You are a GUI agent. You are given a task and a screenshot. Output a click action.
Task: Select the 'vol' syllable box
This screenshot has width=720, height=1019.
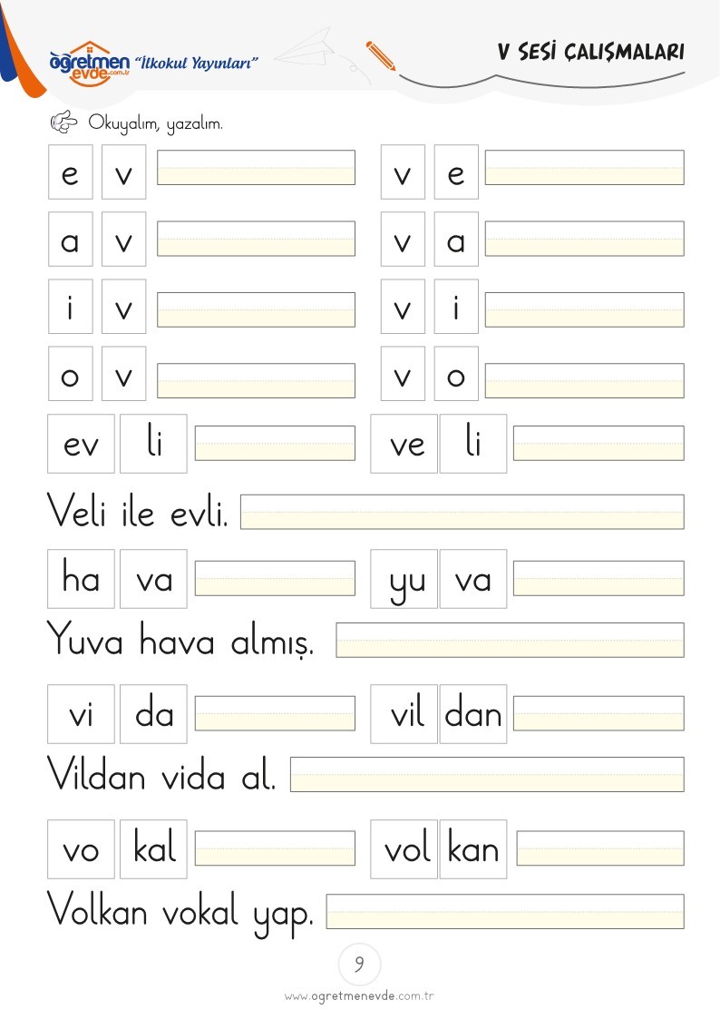(x=404, y=849)
